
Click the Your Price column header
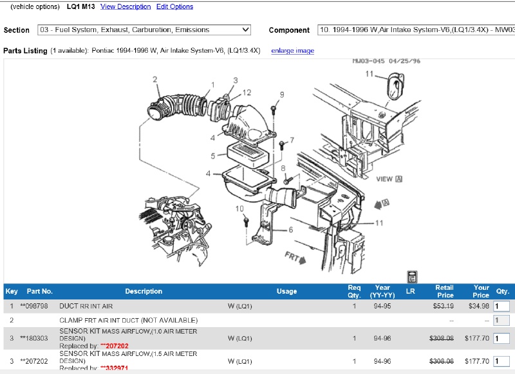[481, 291]
